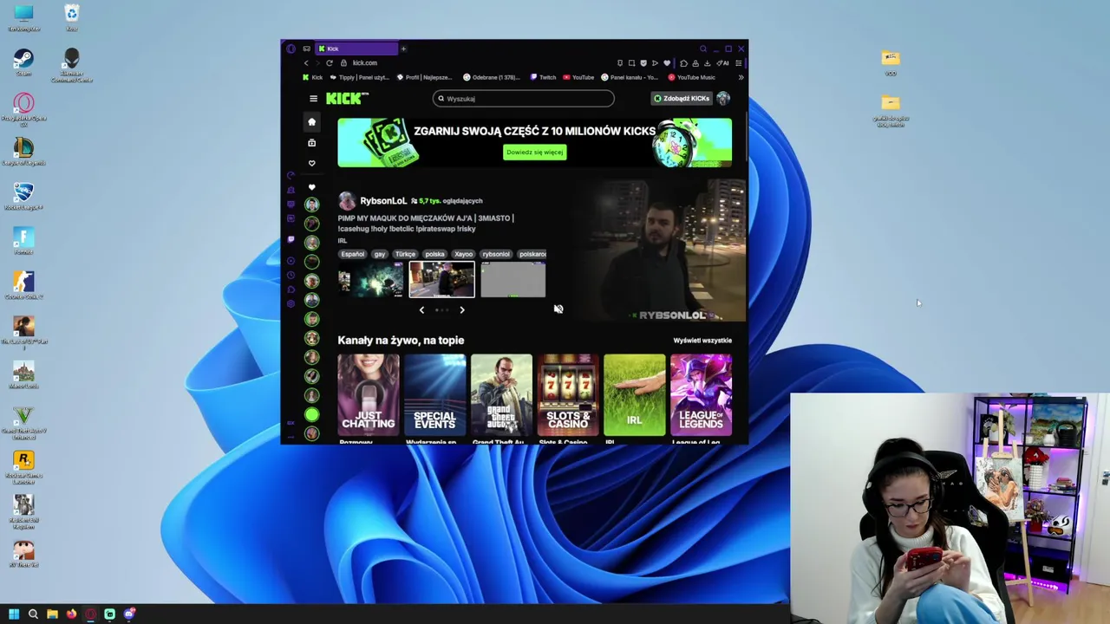
Task: Open featured RybsonLoL stream video
Action: tap(659, 250)
